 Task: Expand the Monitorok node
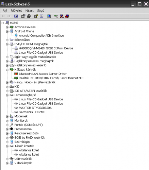pos(7,121)
